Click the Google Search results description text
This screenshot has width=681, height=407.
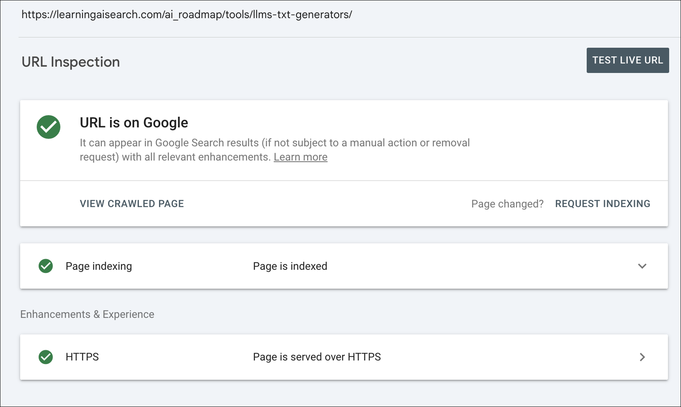tap(275, 150)
